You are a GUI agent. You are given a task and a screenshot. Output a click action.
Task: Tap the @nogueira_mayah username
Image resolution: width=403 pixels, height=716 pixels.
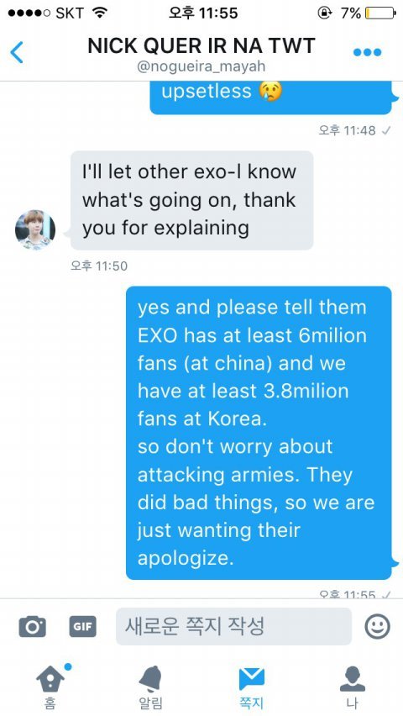(x=201, y=66)
